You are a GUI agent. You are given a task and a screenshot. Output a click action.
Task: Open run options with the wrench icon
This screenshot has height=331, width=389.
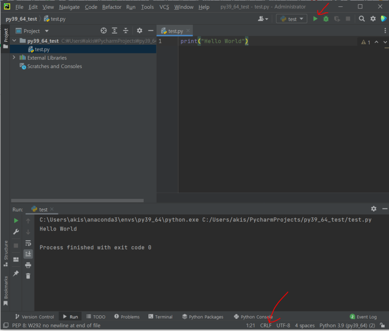click(x=16, y=232)
